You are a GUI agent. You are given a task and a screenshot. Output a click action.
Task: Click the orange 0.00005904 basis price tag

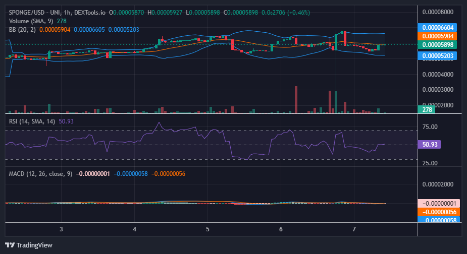tap(437, 36)
